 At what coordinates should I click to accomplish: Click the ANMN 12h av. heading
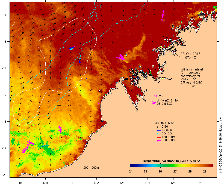click(165, 123)
